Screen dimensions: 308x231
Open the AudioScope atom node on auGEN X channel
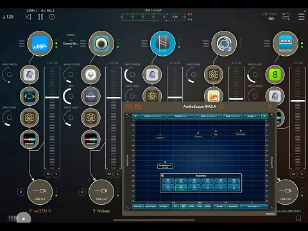click(x=30, y=117)
